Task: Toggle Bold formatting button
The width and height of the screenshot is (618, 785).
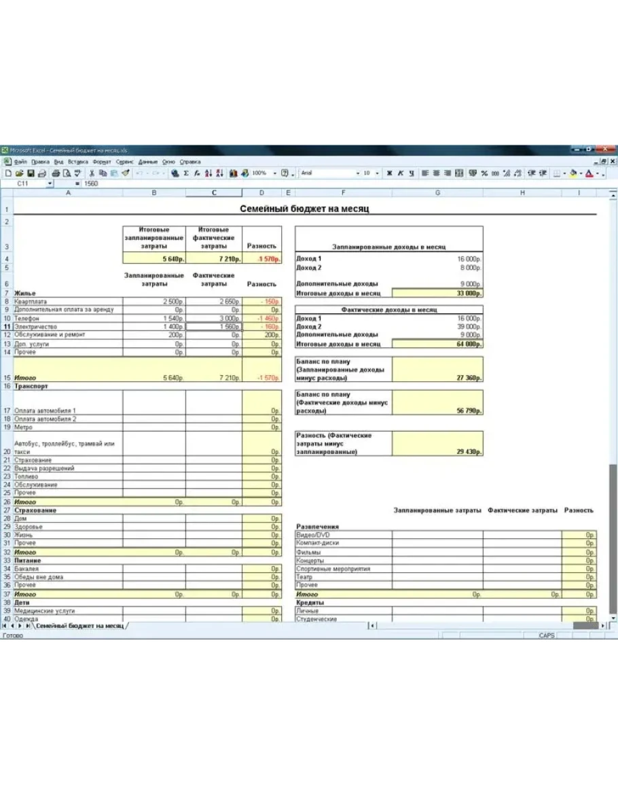Action: 389,173
